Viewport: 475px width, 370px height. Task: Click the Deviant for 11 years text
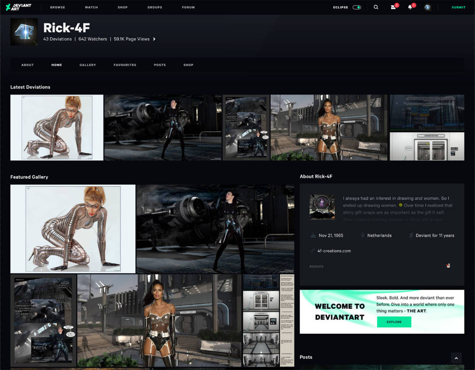pyautogui.click(x=435, y=235)
